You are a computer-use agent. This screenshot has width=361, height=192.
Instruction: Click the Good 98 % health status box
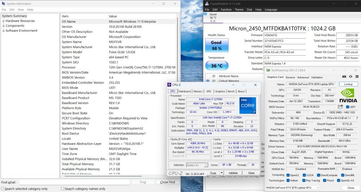click(217, 45)
